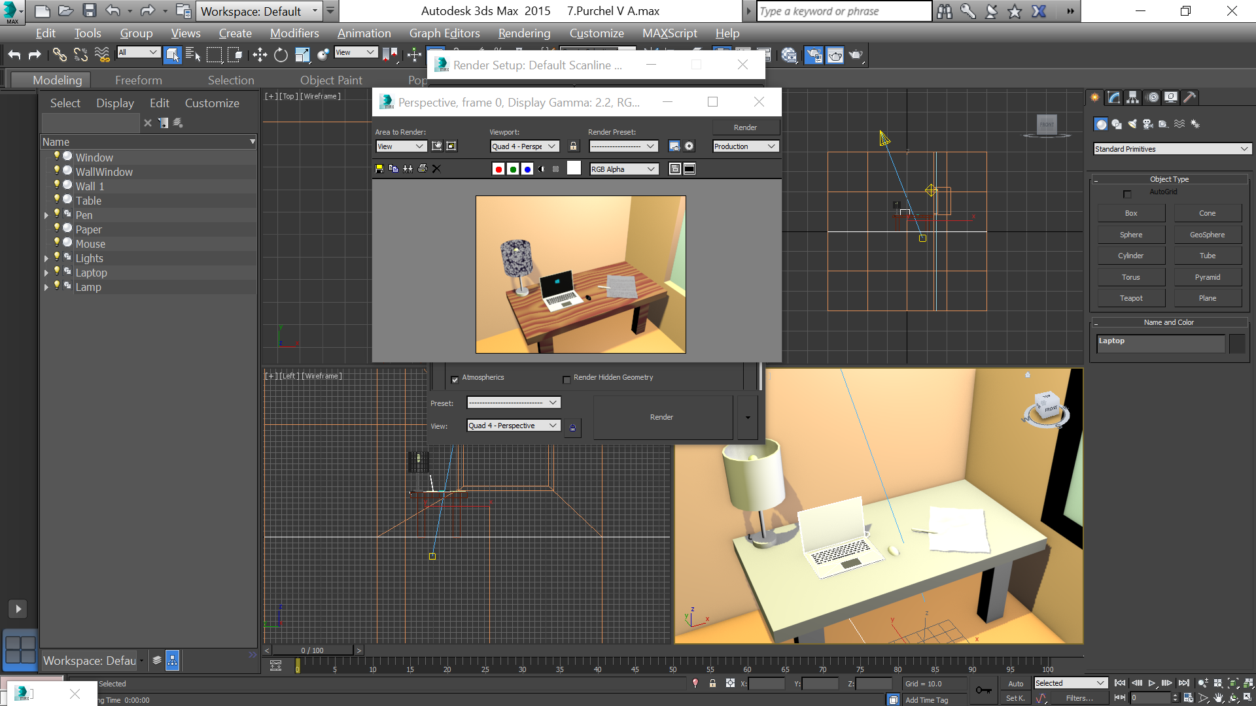Go to the start frame of animation
Viewport: 1256px width, 706px height.
pos(1120,683)
